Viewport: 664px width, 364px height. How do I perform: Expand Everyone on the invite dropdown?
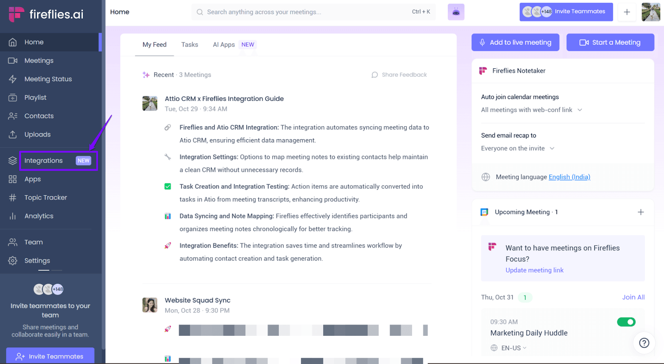coord(518,148)
